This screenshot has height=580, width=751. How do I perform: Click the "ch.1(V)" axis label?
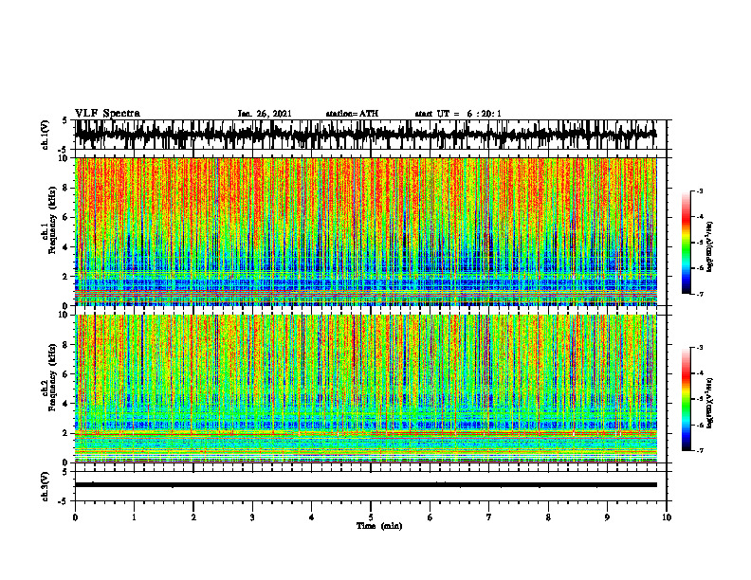coord(46,135)
